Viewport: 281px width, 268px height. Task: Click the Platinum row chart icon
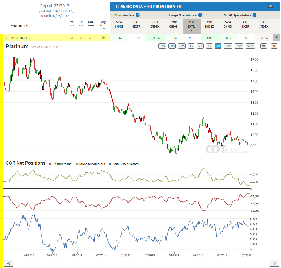tap(7, 38)
